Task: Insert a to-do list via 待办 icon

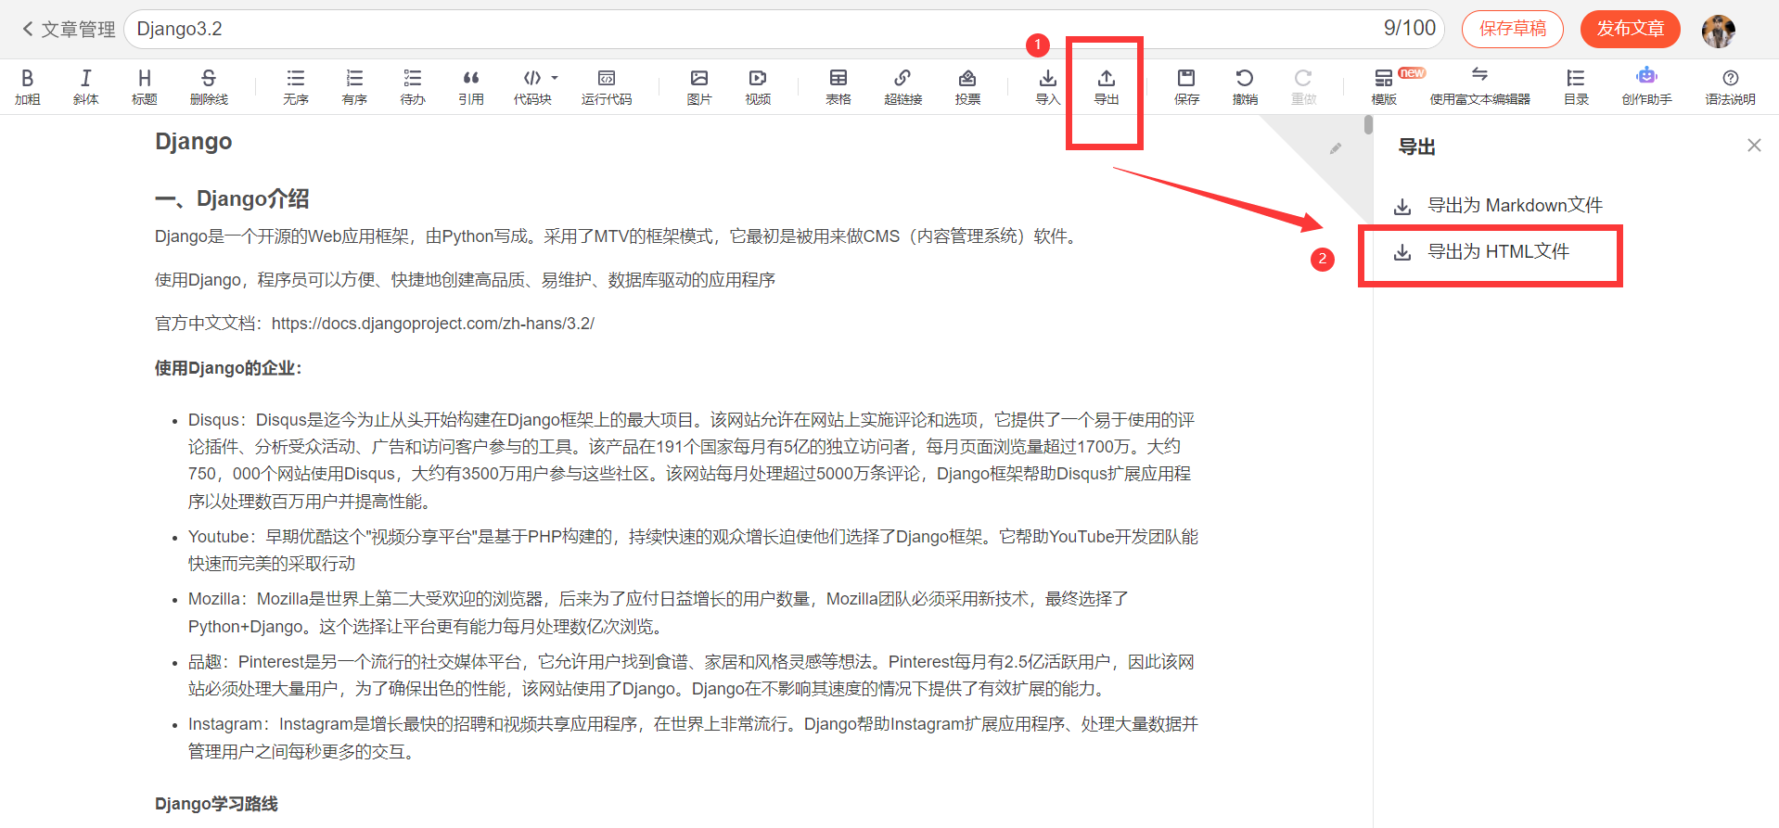Action: 413,86
